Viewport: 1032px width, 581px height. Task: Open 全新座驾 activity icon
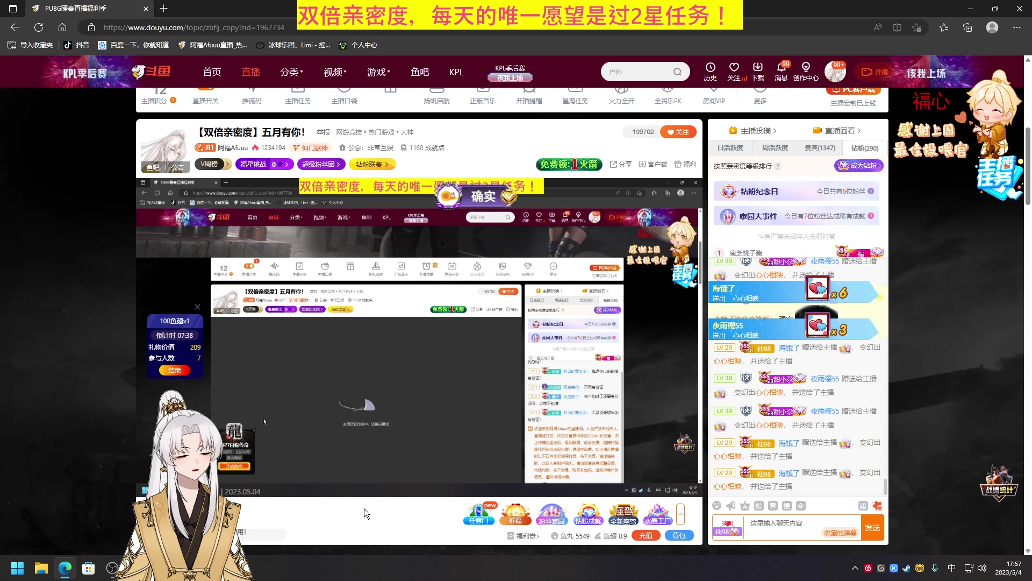[623, 514]
